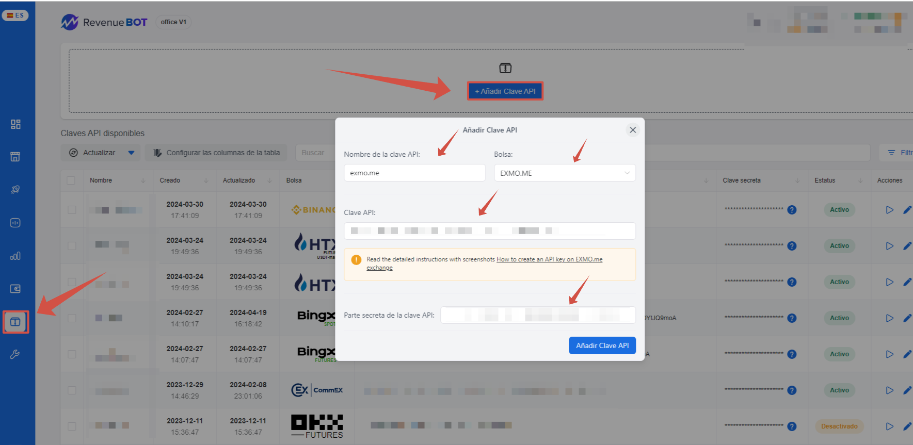Sort by the Nombre column arrow
913x445 pixels.
(143, 180)
